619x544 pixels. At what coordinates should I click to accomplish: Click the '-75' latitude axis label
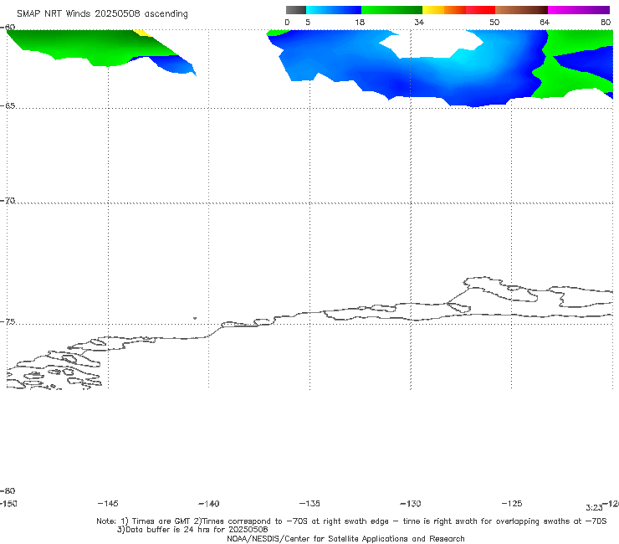point(8,321)
